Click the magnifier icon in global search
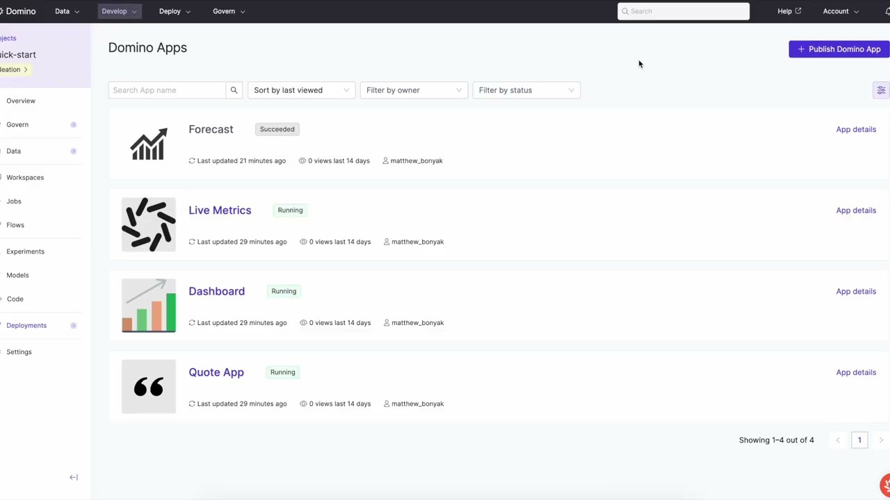The width and height of the screenshot is (890, 500). tap(625, 11)
